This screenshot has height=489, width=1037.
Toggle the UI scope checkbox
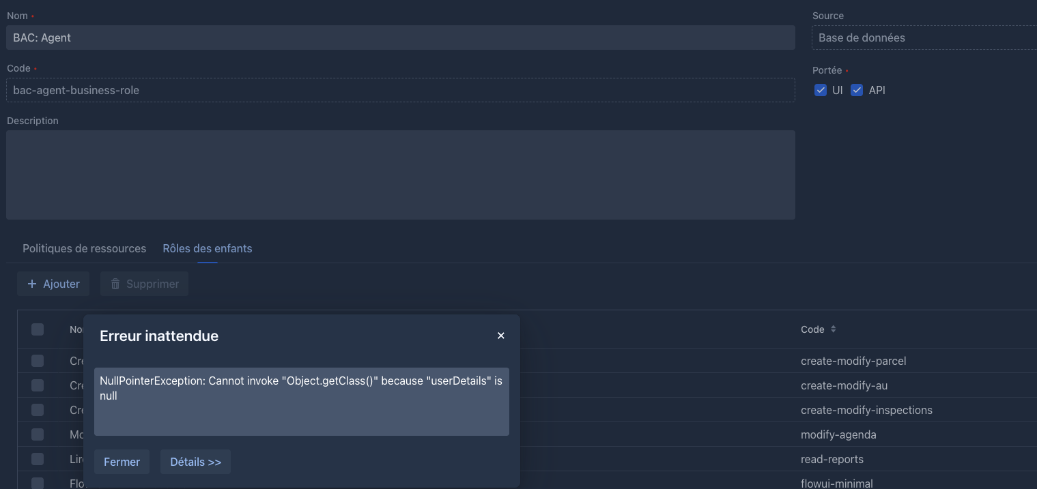(x=821, y=90)
